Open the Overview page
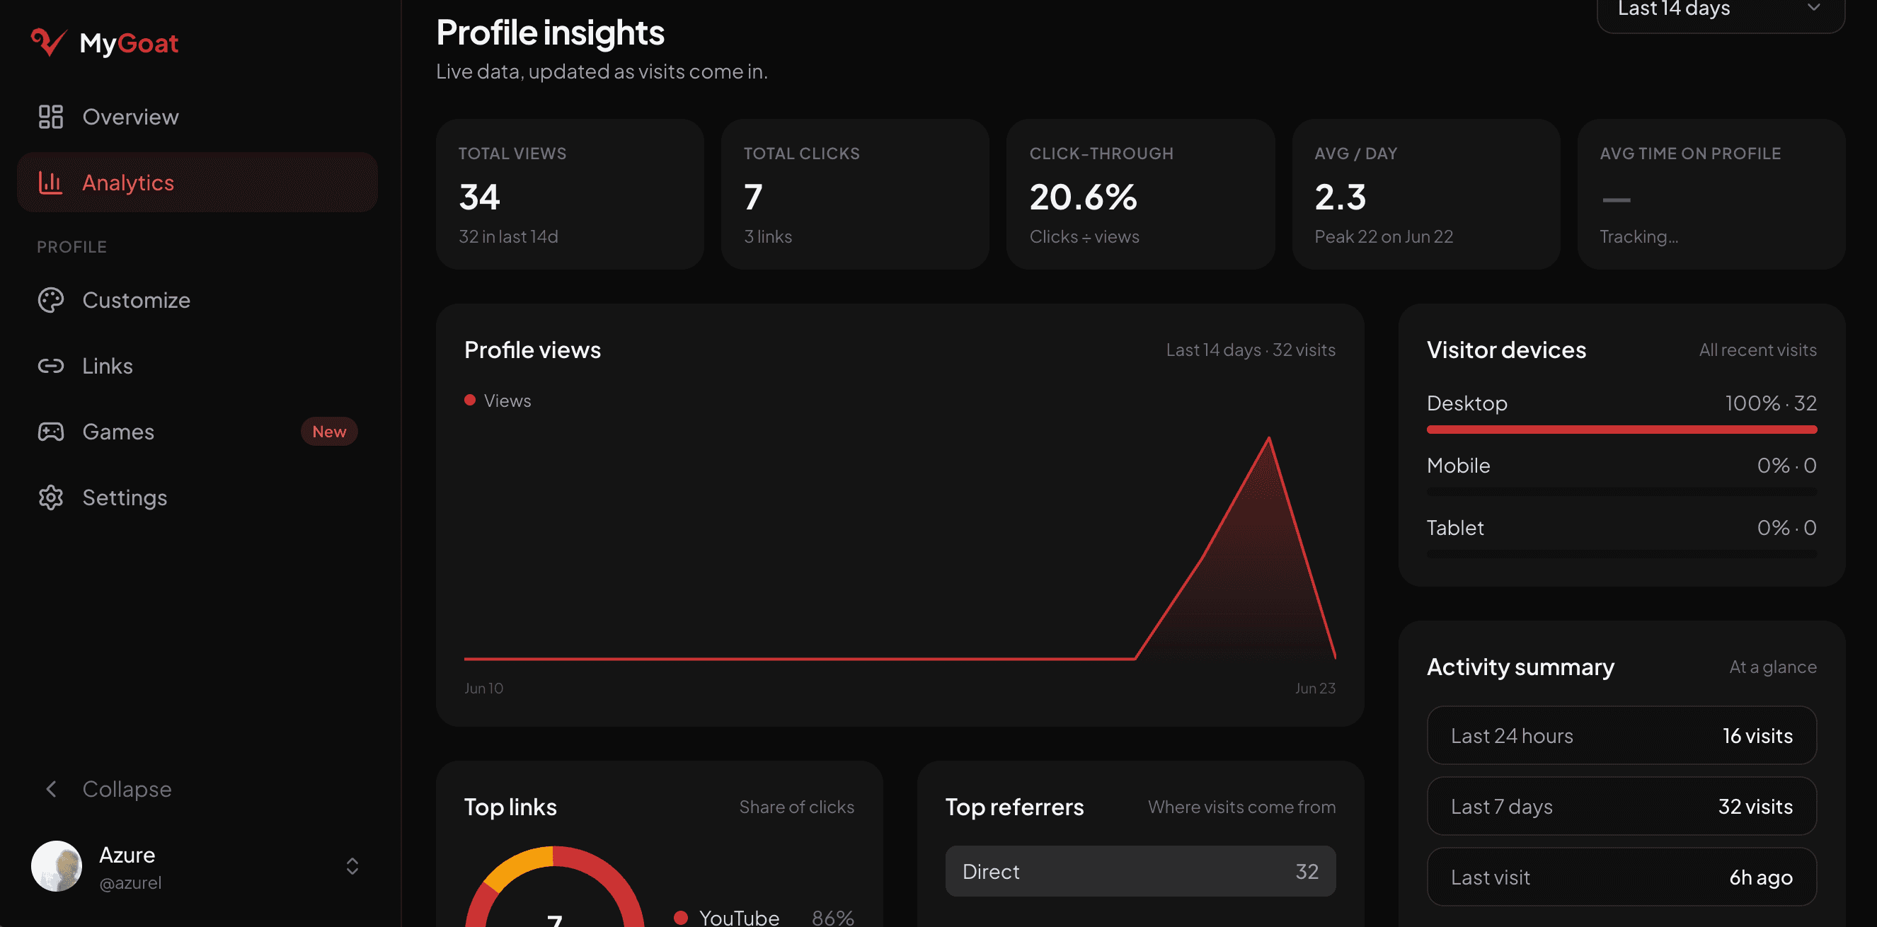Image resolution: width=1877 pixels, height=927 pixels. click(197, 117)
